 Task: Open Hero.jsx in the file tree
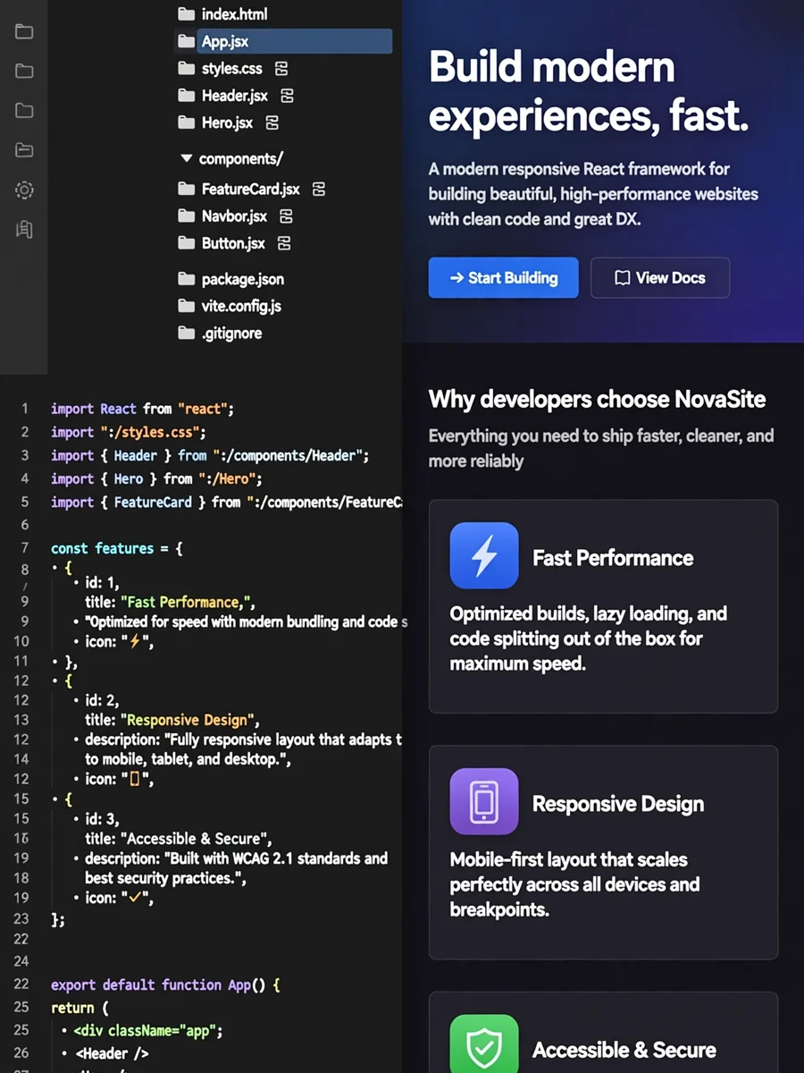(227, 123)
